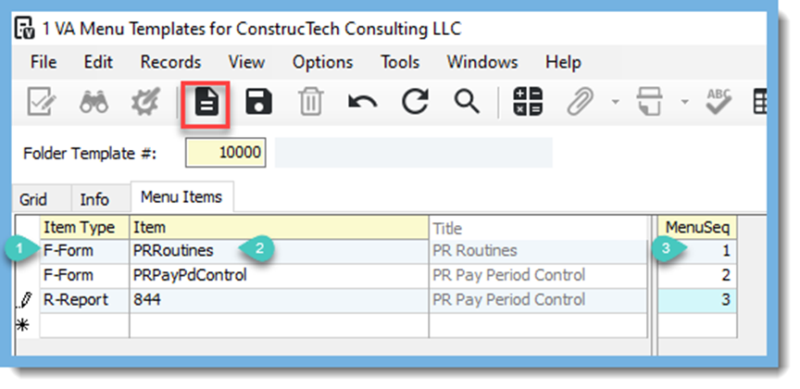Click the Undo arrow icon
This screenshot has width=800, height=389.
(x=362, y=102)
